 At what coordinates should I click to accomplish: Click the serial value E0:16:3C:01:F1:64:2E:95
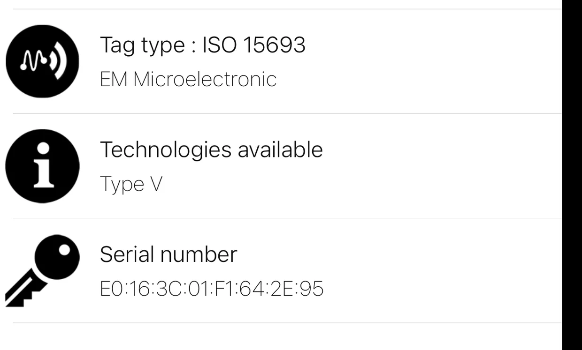(x=212, y=289)
